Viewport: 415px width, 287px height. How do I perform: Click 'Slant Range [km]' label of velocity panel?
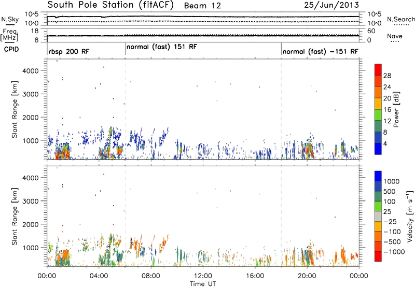coord(15,217)
